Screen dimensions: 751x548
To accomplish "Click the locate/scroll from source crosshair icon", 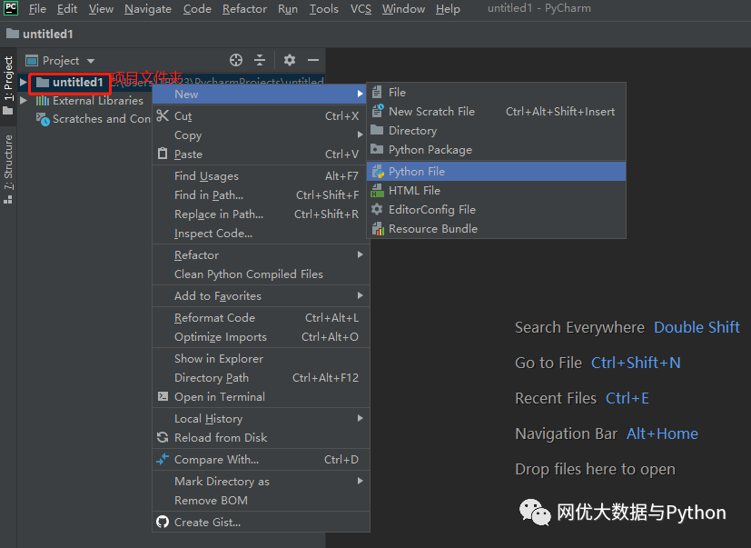I will point(235,60).
